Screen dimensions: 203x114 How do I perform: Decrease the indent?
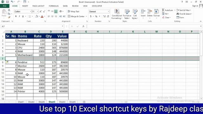coord(61,16)
